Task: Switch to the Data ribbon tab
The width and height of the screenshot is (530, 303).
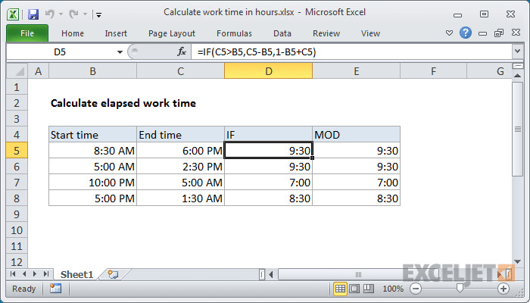Action: (x=282, y=33)
